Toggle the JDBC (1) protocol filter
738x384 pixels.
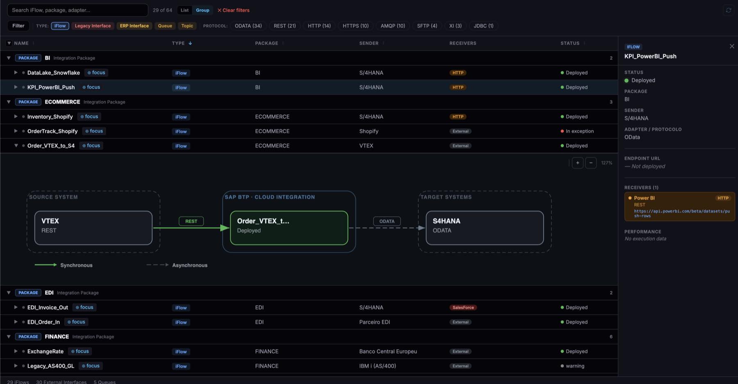click(x=483, y=26)
